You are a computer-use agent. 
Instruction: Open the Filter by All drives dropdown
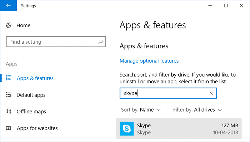click(x=197, y=110)
